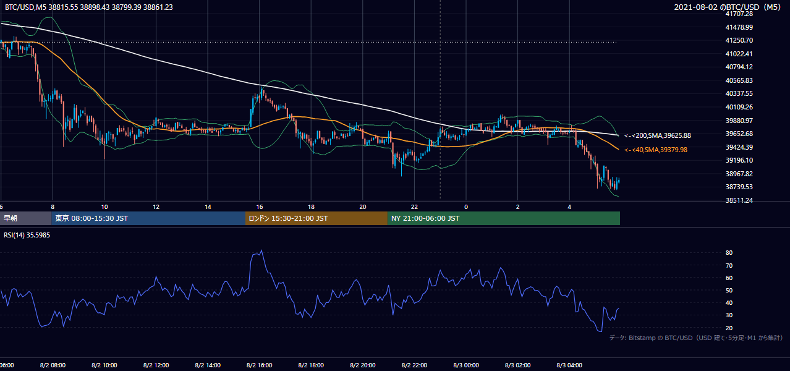Click RSI scale label 40
Viewport: 790px width, 371px height.
729,302
